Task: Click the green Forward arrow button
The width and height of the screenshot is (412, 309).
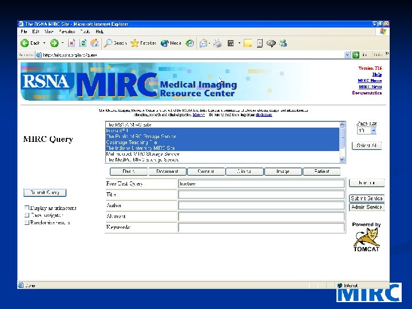Action: 54,43
